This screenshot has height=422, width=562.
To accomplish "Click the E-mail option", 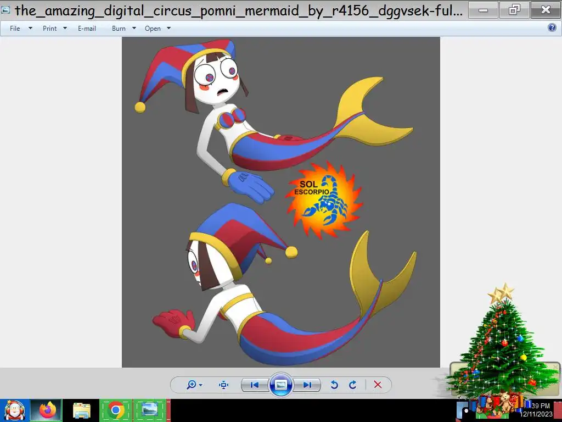I will (87, 29).
